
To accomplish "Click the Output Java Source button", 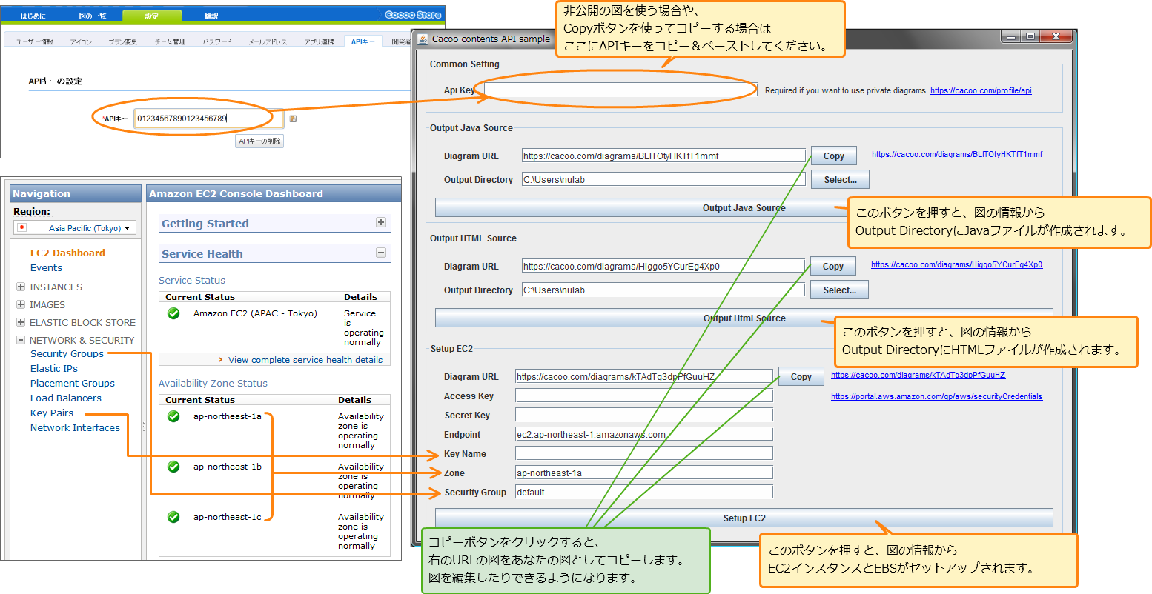I will pos(744,208).
